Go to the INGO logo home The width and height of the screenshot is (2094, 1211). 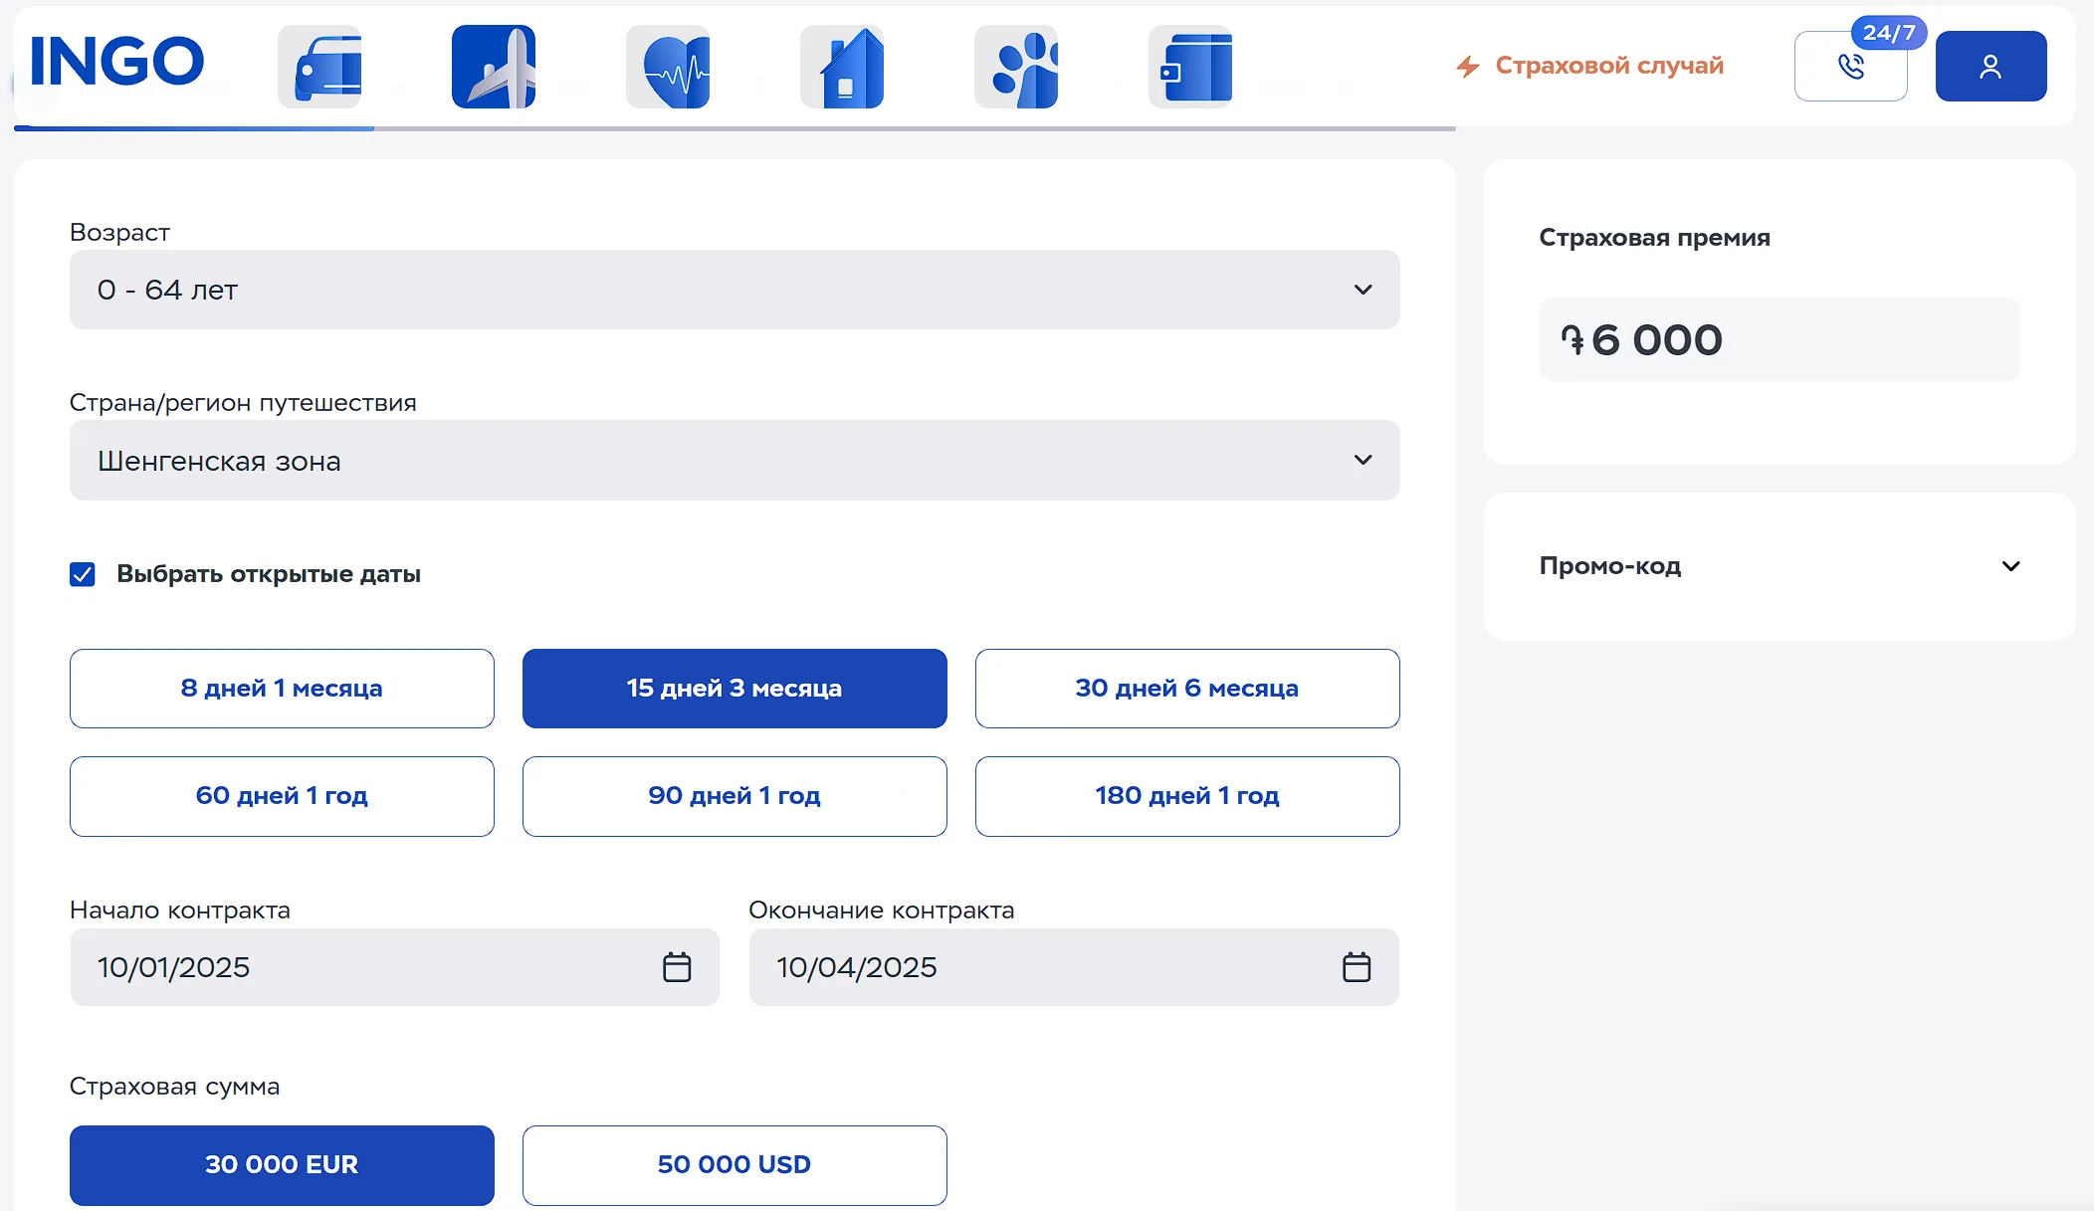click(116, 62)
